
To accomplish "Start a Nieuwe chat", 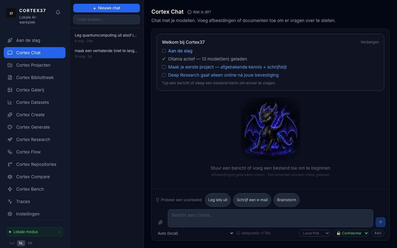I will tap(106, 8).
